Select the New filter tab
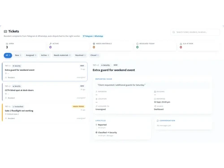224x168 pixels. click(18, 55)
